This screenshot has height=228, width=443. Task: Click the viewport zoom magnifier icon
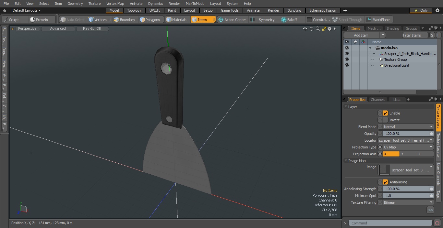tap(318, 29)
